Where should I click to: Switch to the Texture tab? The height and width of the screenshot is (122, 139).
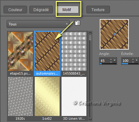(98, 10)
